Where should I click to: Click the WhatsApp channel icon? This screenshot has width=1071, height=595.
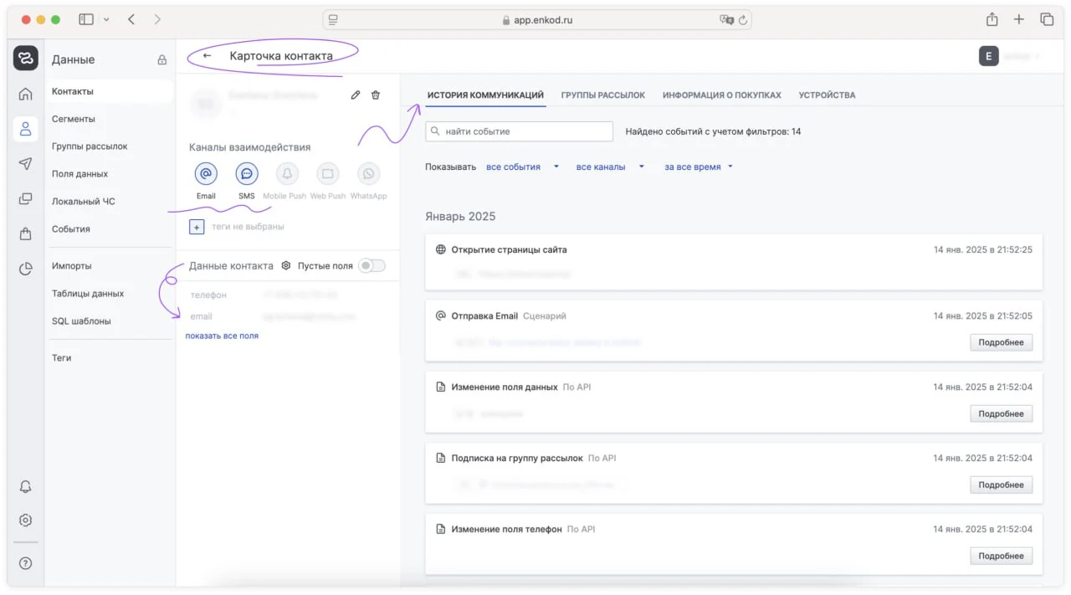pyautogui.click(x=368, y=174)
